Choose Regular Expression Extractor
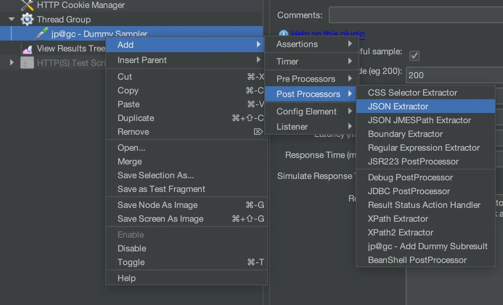 click(424, 148)
